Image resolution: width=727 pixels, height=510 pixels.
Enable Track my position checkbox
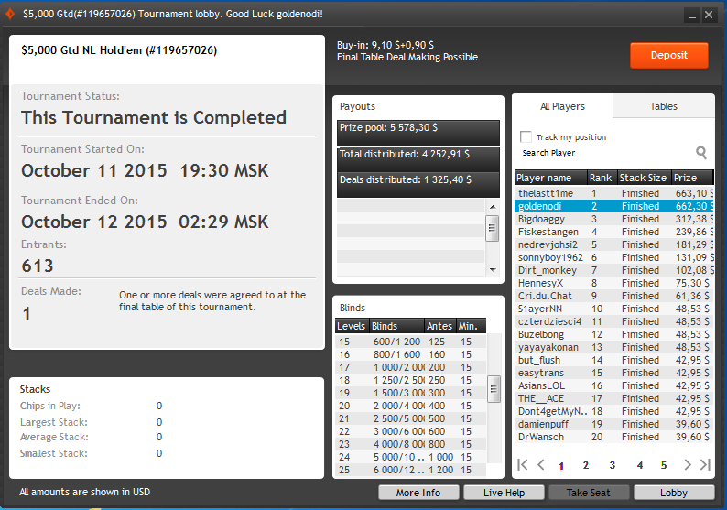526,136
